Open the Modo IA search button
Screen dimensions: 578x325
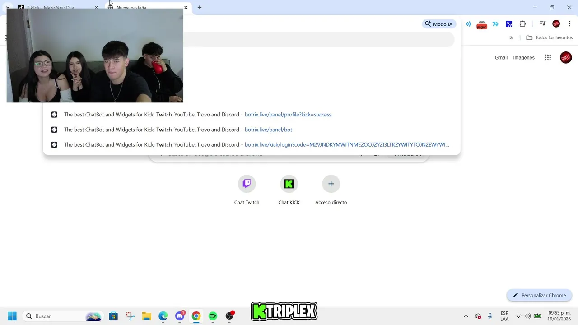[x=439, y=24]
